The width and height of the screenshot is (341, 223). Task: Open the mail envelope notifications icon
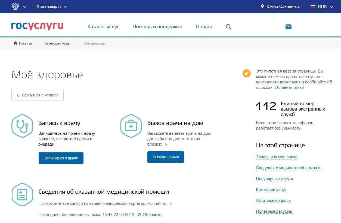[289, 27]
